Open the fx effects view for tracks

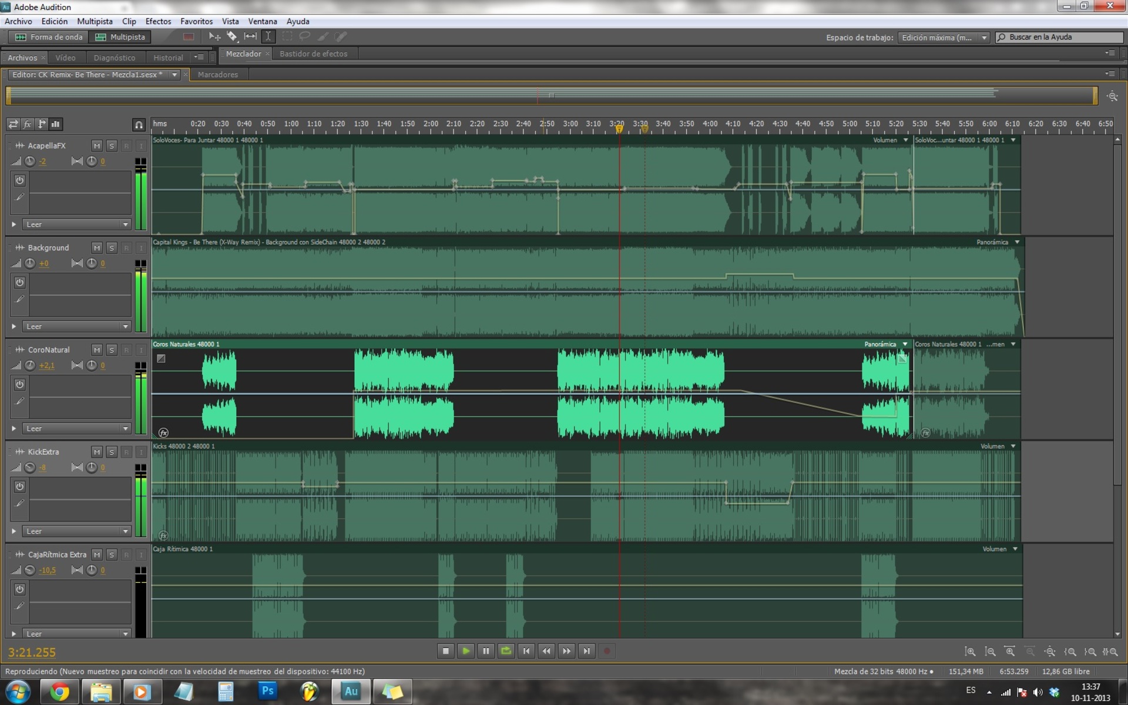[27, 124]
